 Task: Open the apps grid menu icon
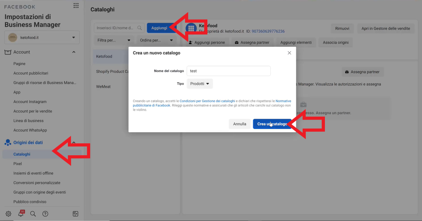point(76,6)
